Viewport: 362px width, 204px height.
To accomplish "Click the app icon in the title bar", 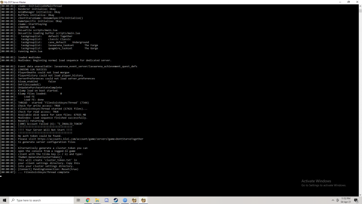I will (x=2, y=2).
